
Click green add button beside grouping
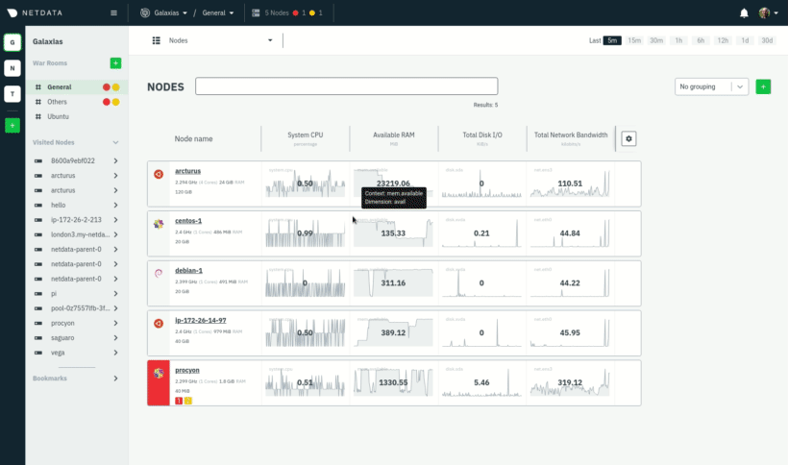763,86
